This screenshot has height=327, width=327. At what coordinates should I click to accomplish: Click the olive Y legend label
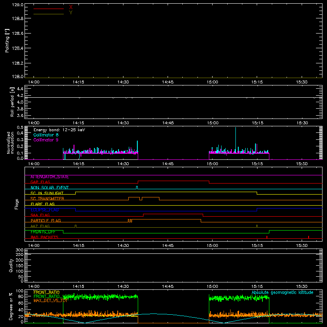coord(71,13)
